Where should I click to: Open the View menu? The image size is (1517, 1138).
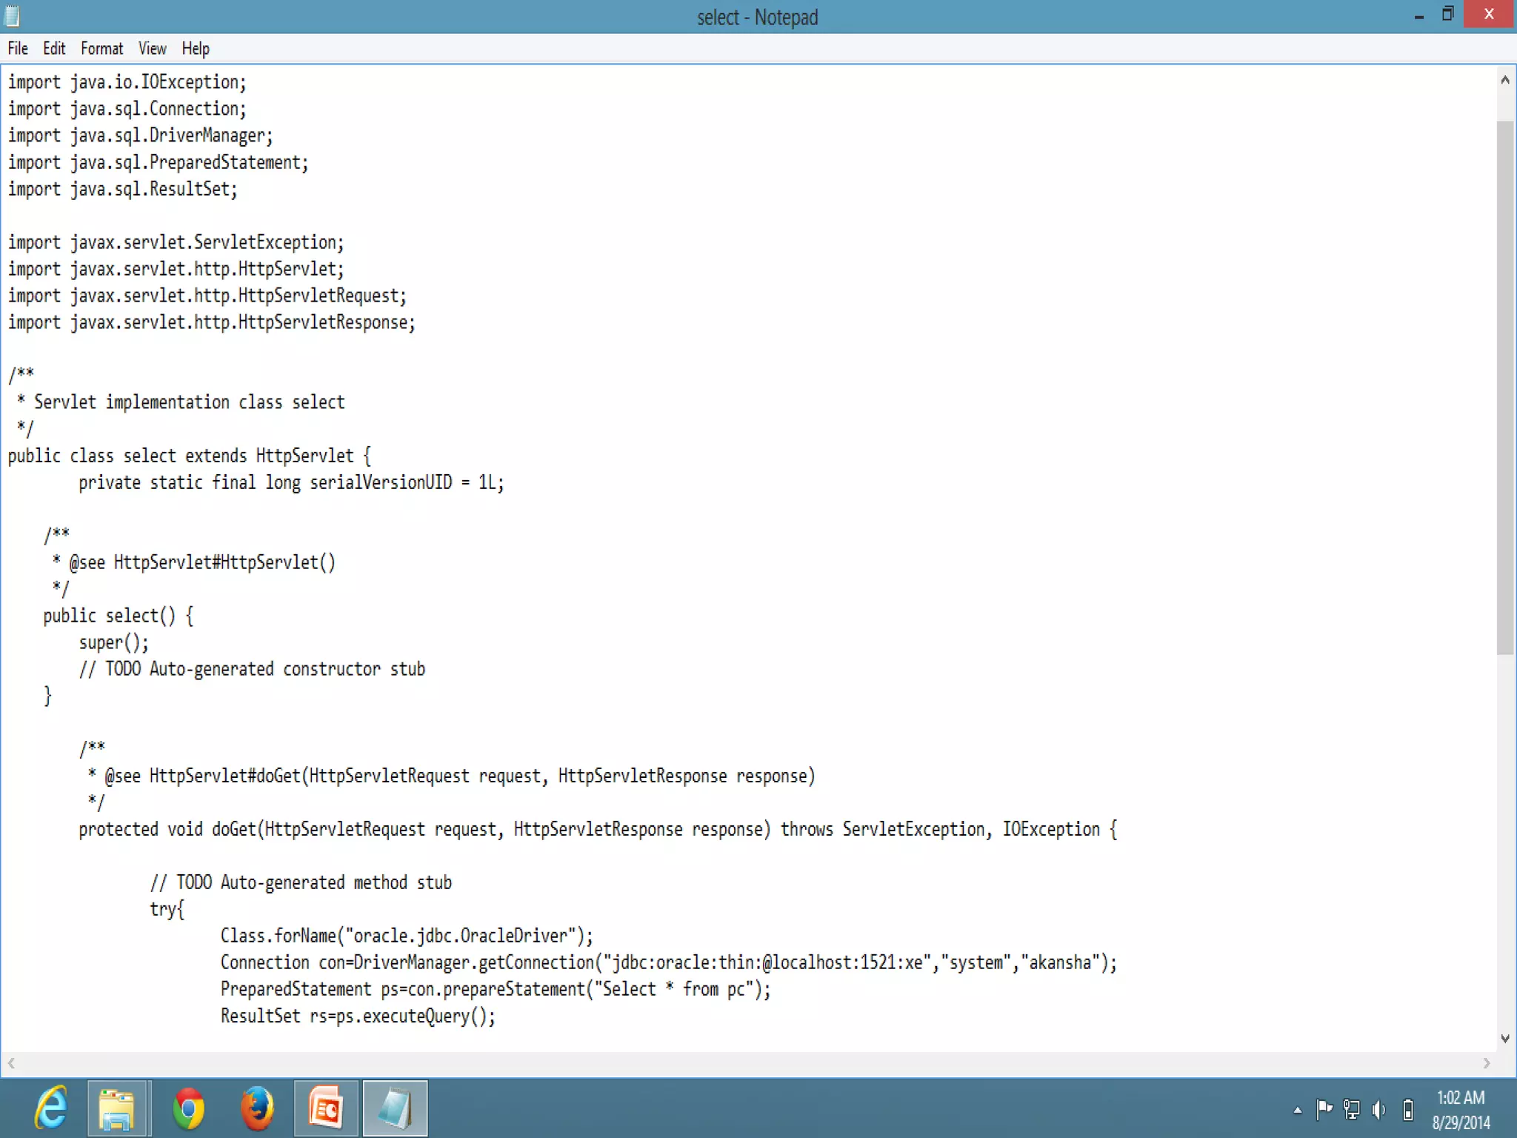152,48
